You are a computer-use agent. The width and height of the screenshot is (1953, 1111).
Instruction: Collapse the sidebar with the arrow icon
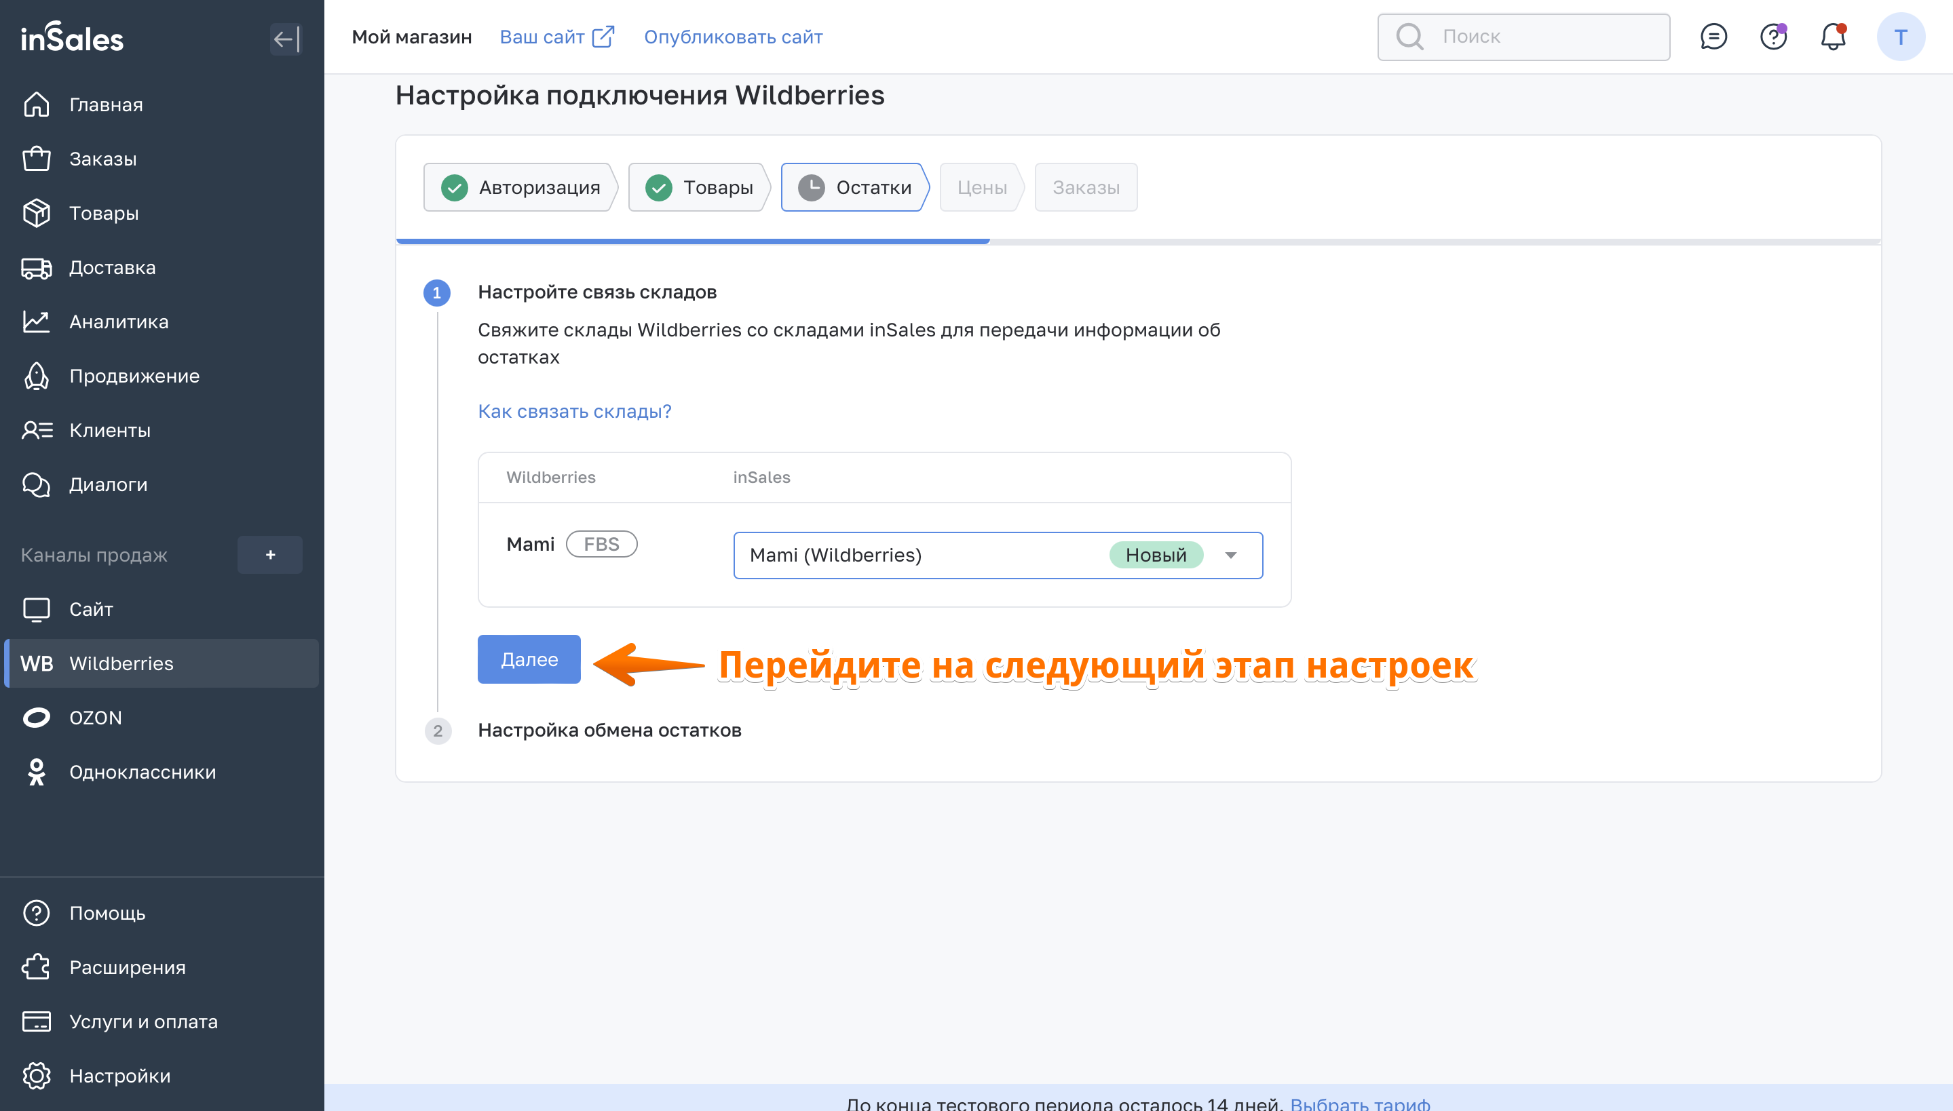[286, 38]
